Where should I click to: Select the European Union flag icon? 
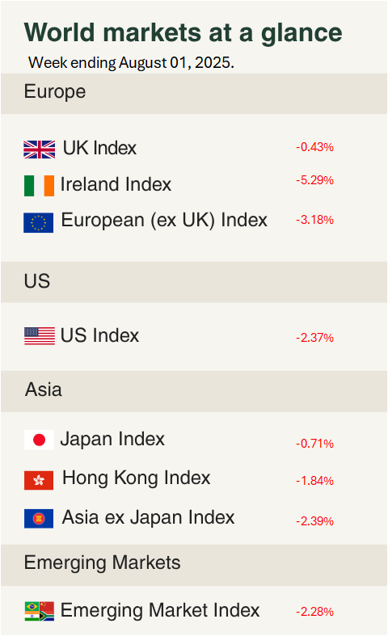pyautogui.click(x=39, y=223)
